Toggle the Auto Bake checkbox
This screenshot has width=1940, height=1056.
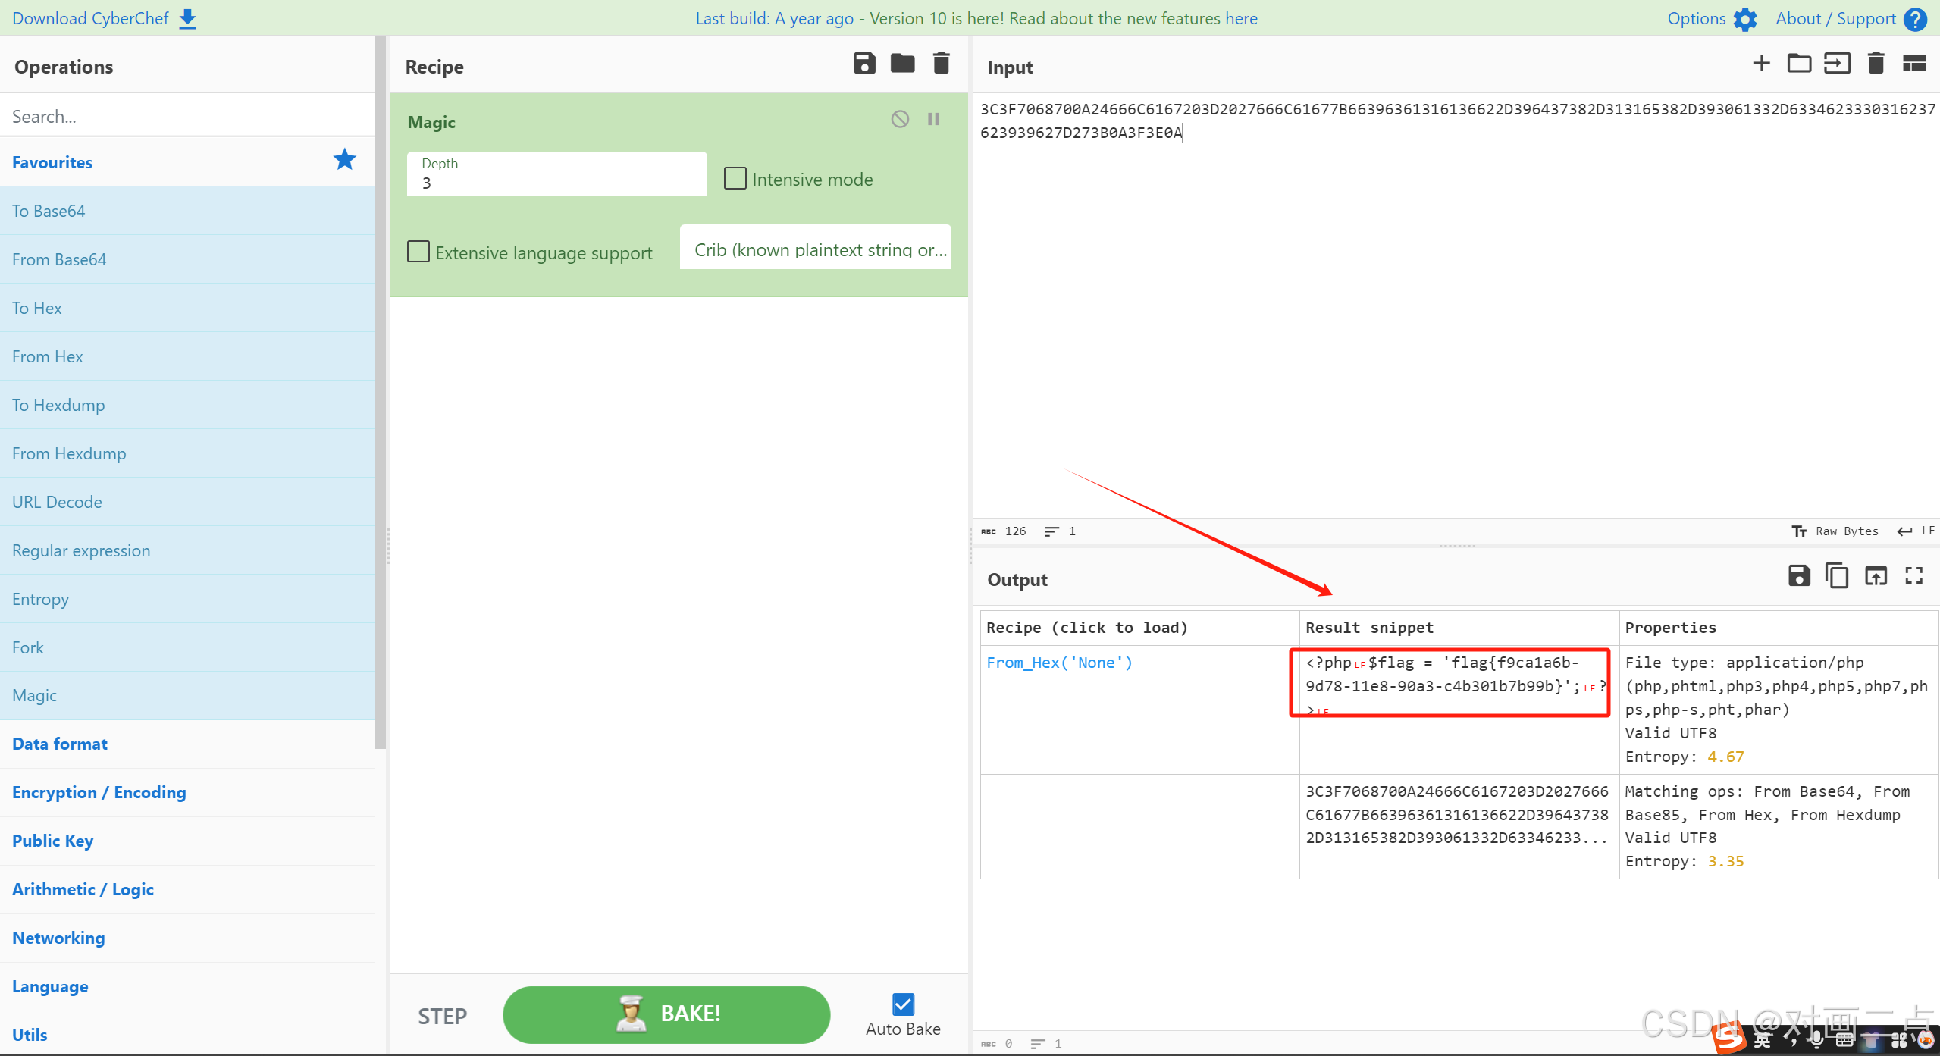(x=903, y=1004)
